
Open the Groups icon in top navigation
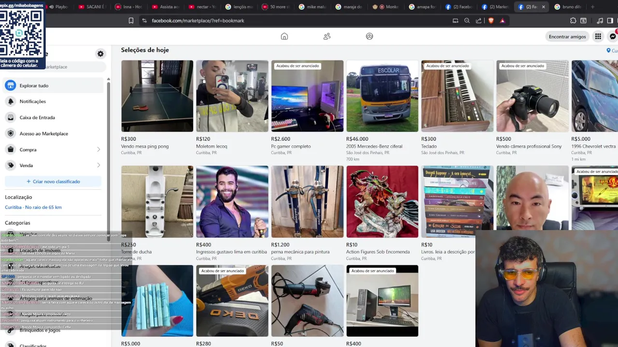click(369, 36)
